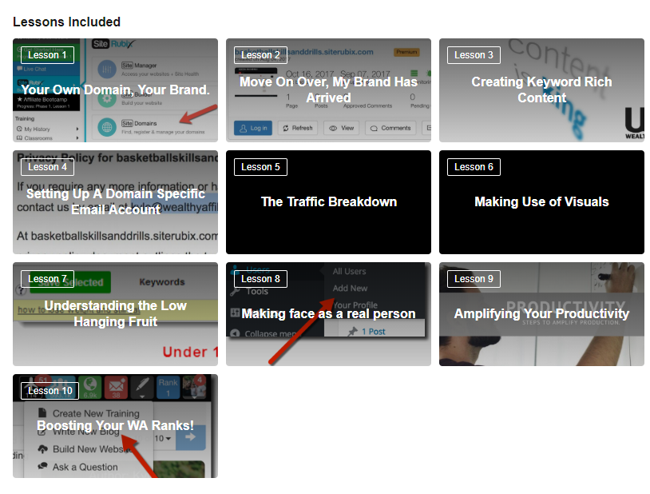The image size is (650, 494).
Task: Select the "Lessons Included" heading
Action: [67, 22]
